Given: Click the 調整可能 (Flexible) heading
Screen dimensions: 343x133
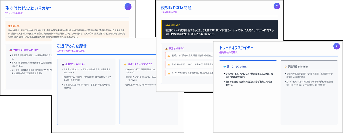Looking at the screenshot, I should point(298,66).
